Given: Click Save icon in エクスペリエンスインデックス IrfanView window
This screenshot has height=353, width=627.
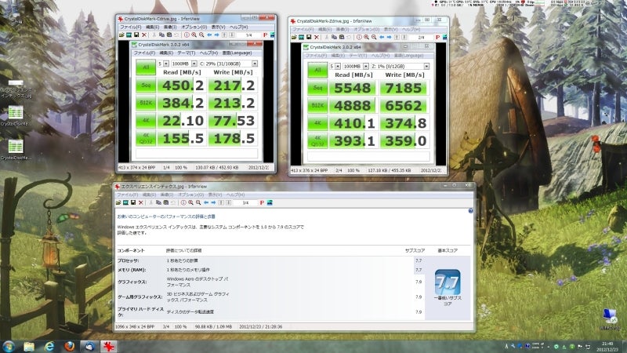Looking at the screenshot, I should point(133,203).
